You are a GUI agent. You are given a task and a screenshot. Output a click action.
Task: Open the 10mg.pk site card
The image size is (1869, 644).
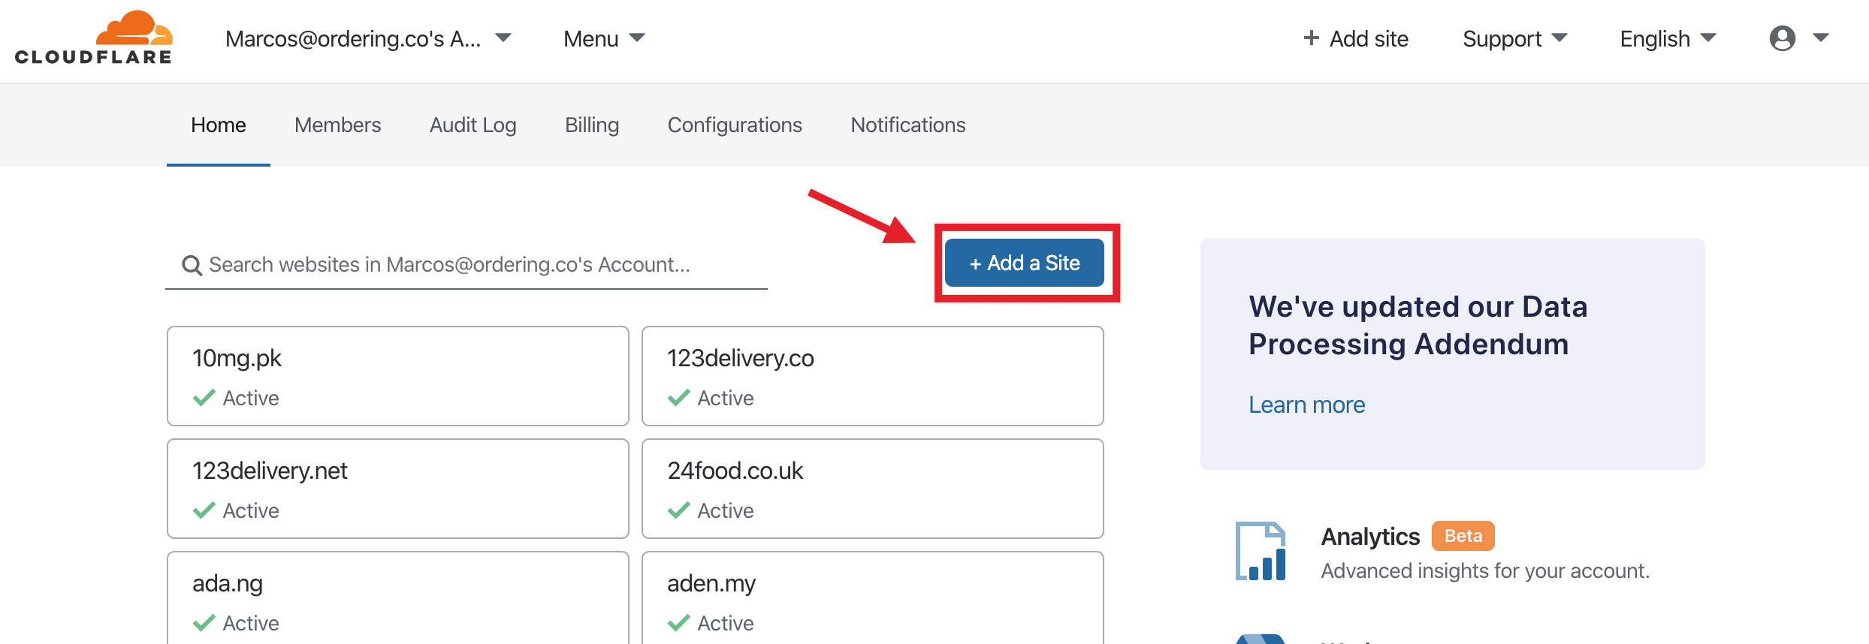point(398,376)
